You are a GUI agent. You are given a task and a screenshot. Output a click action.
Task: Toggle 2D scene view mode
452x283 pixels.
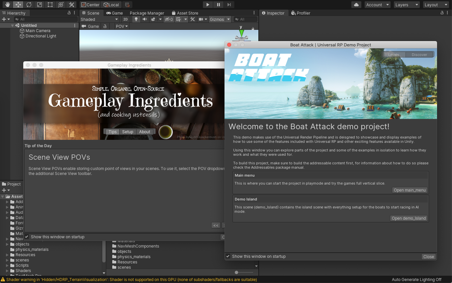126,19
